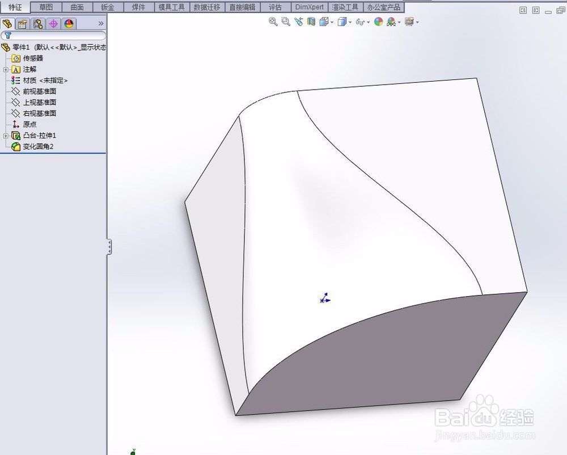Switch to the DimXpertManager crosshair tab

click(x=53, y=23)
